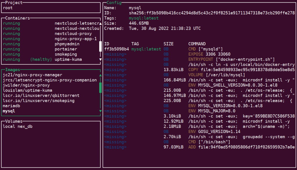
Task: Click the Containers scroll down arrow
Action: coord(101,60)
